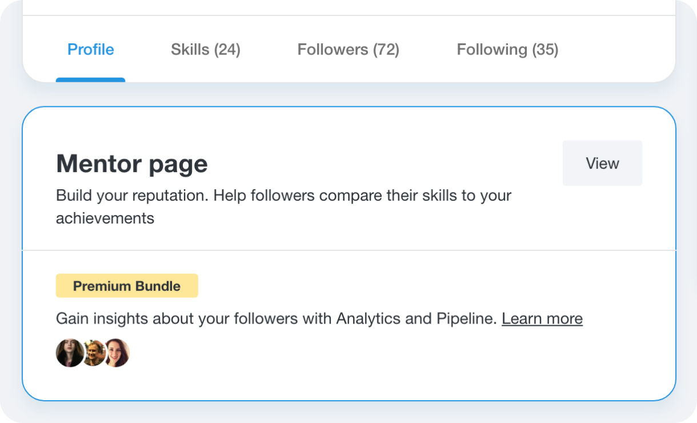The image size is (697, 423).
Task: Click the Gain insights about your followers text
Action: pos(277,318)
